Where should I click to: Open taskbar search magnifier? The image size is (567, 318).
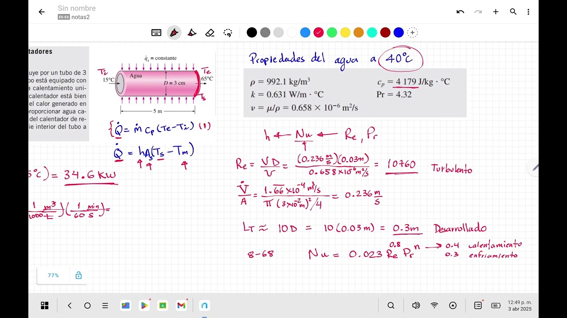391,306
